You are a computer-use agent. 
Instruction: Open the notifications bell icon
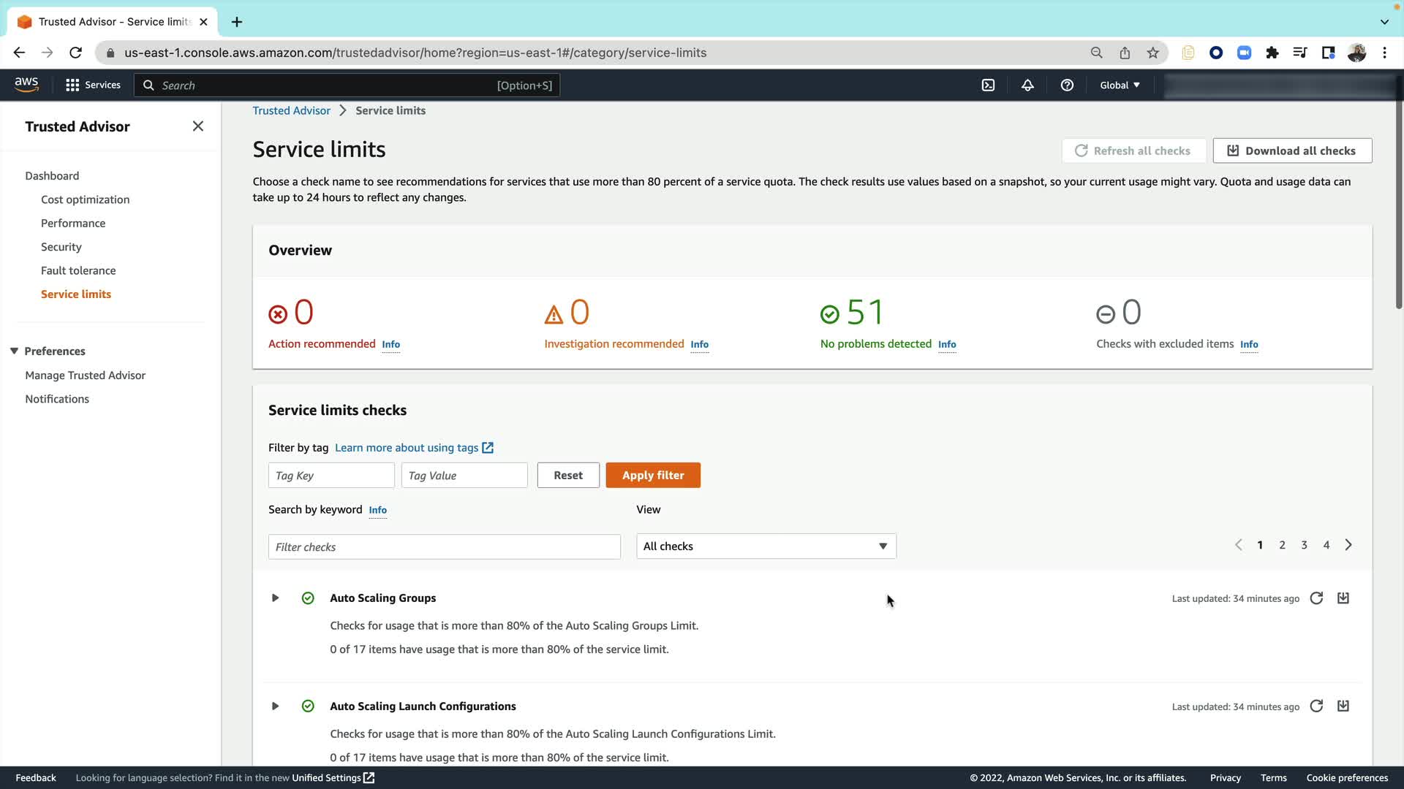[1027, 85]
